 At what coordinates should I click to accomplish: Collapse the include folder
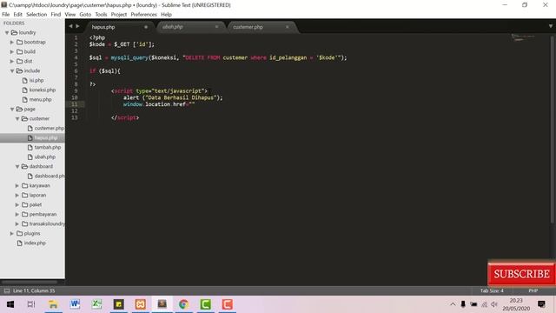(x=11, y=71)
